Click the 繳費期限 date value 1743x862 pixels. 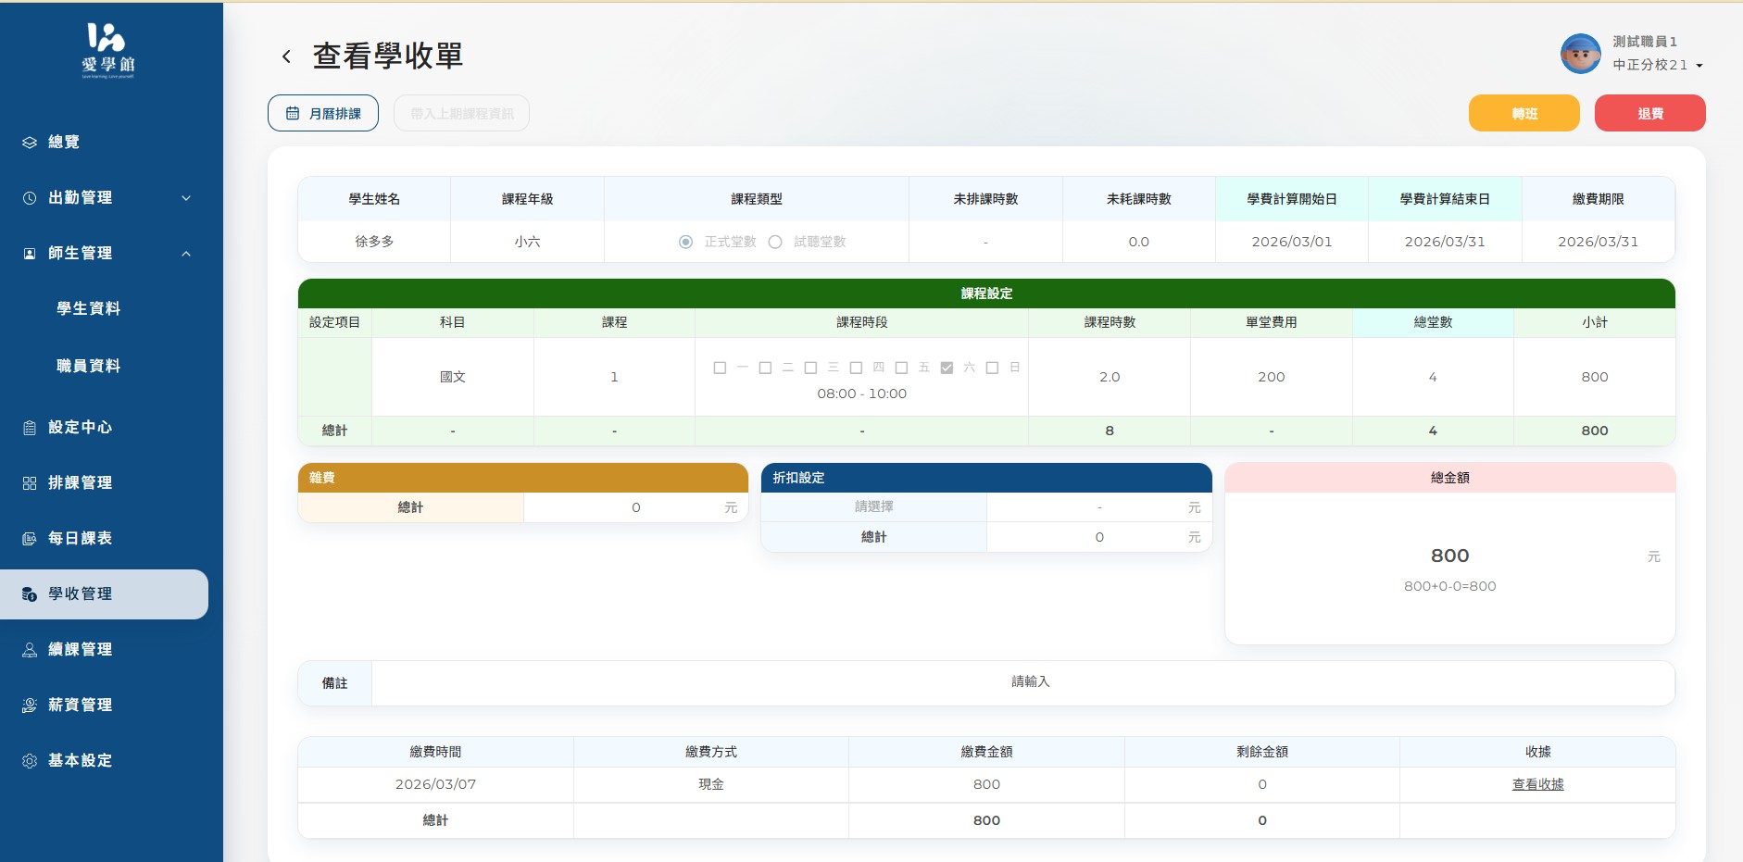coord(1598,242)
